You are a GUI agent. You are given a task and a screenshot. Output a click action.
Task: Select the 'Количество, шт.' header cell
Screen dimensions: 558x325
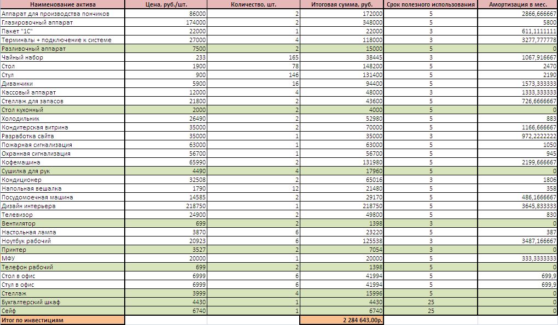[x=253, y=4]
